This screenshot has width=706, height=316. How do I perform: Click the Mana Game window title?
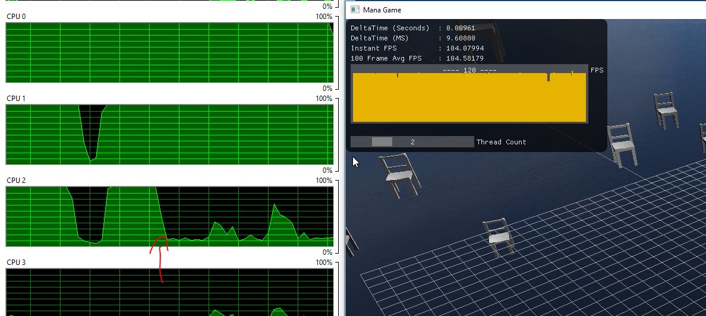(x=382, y=10)
